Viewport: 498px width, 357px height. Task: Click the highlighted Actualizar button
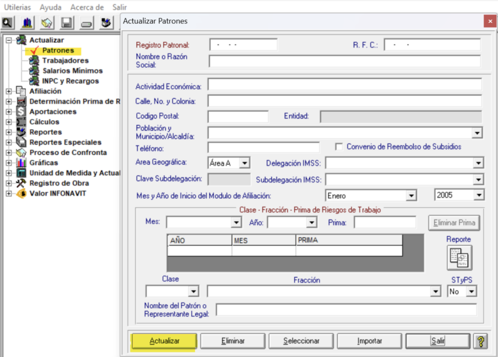[164, 341]
